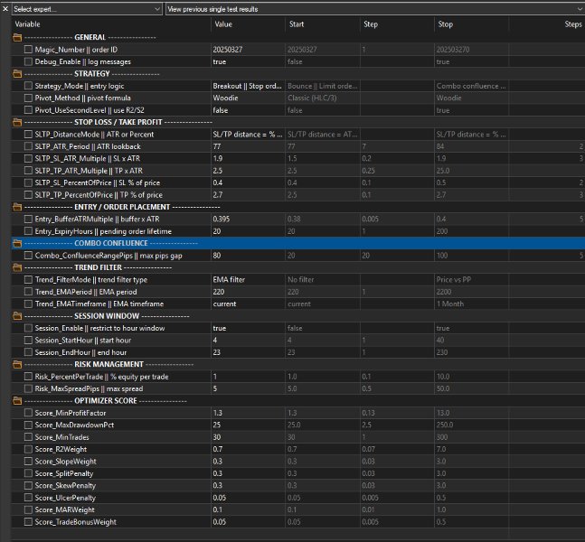Close the panel with the X icon
The width and height of the screenshot is (585, 542).
click(5, 8)
